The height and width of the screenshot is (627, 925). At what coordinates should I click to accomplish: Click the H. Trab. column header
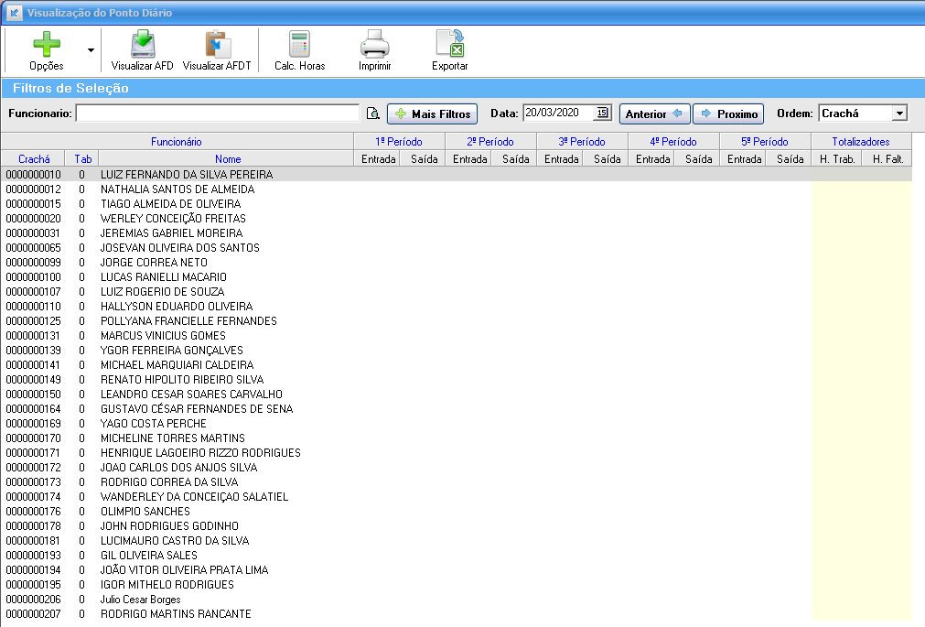[x=835, y=158]
